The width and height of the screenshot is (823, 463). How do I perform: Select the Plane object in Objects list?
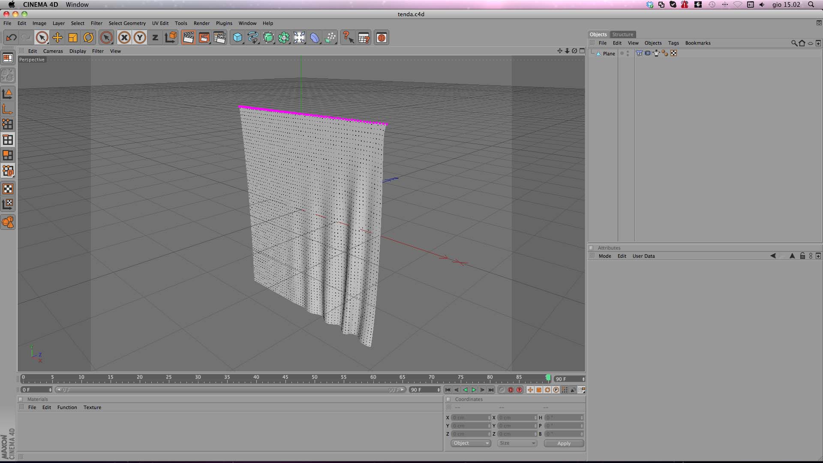pos(609,54)
